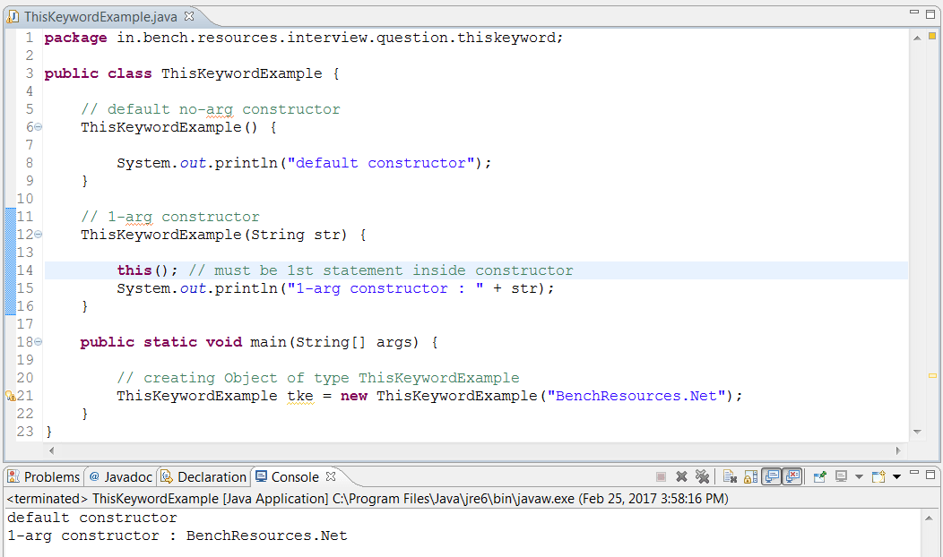Open a new Console
The height and width of the screenshot is (557, 943).
(878, 476)
